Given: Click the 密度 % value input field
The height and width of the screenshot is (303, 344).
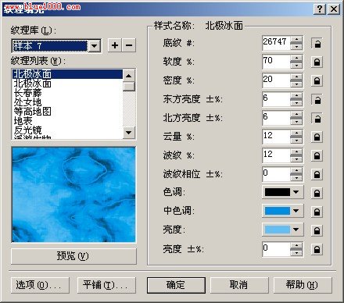Looking at the screenshot, I should 276,80.
